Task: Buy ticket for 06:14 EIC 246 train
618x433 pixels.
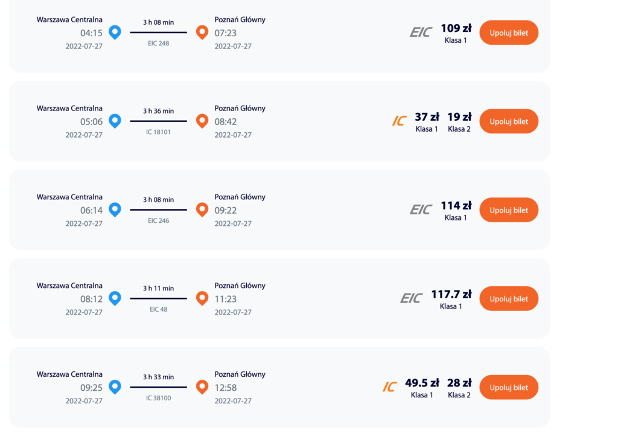Action: point(509,210)
